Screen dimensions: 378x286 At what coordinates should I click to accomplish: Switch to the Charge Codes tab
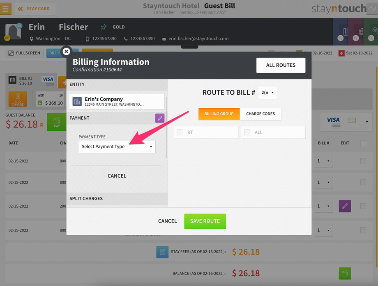(x=260, y=114)
